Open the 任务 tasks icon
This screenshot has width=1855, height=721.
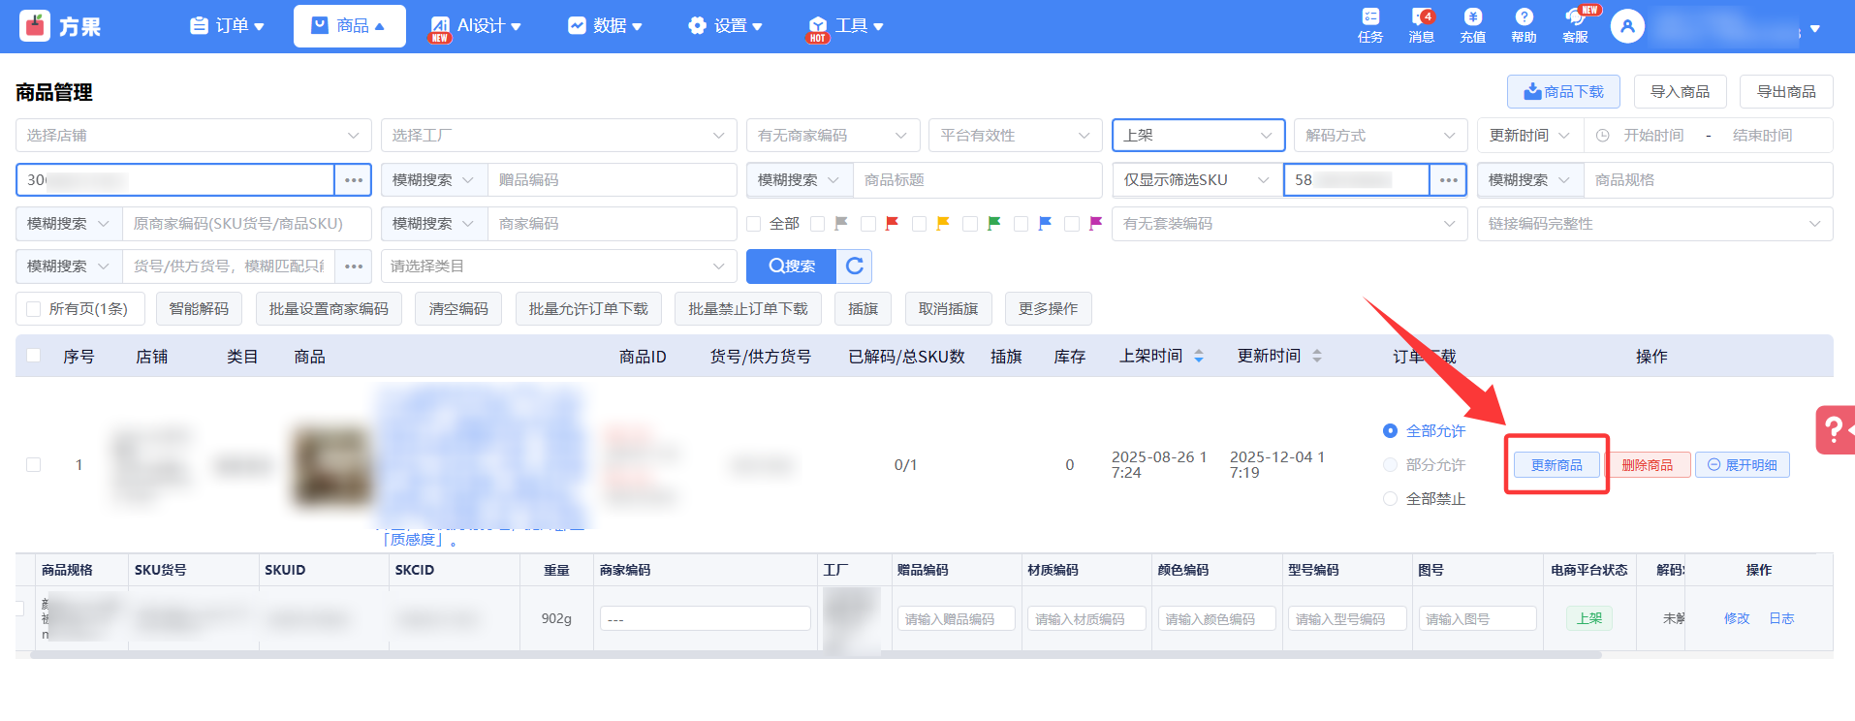pos(1369,25)
